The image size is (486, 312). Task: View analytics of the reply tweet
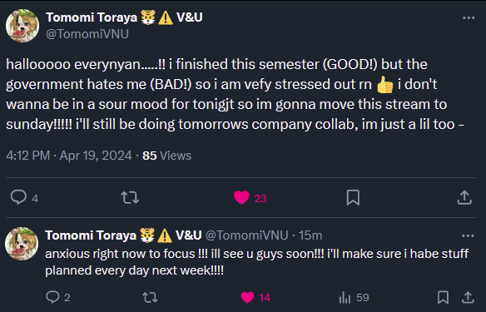(x=345, y=297)
